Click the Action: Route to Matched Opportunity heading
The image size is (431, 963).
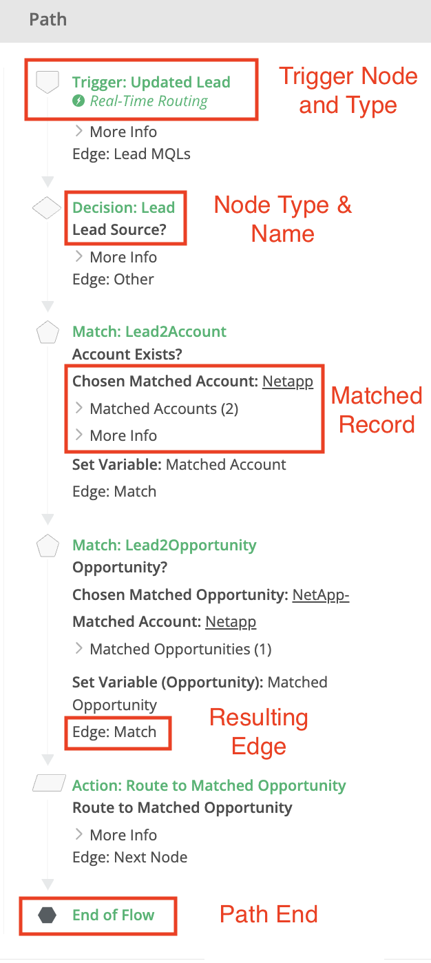click(209, 785)
